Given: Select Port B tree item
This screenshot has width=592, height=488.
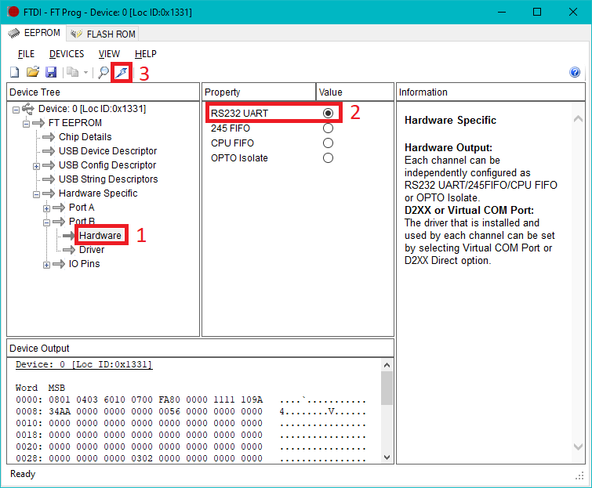Looking at the screenshot, I should (82, 221).
